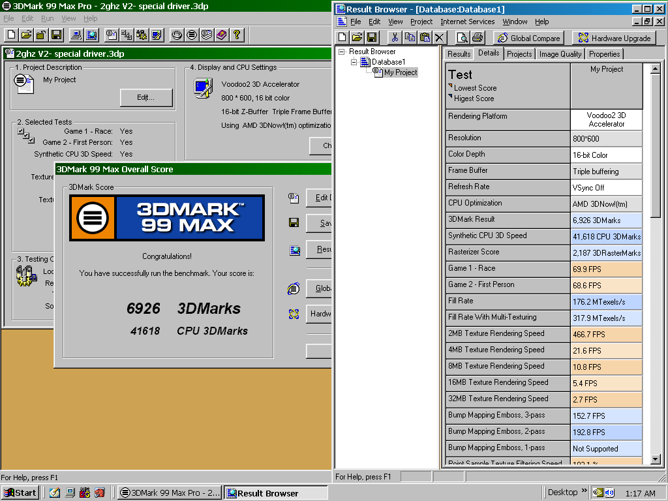
Task: Click New icon in Result Browser toolbar
Action: [342, 38]
